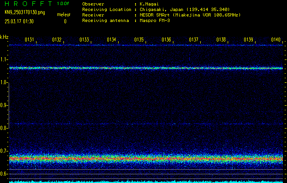Click the Chigasaki, Japan coordinates text
The height and width of the screenshot is (183, 287).
click(184, 10)
